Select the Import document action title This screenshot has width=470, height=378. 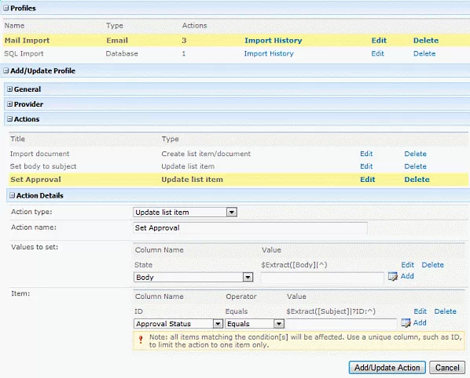[x=39, y=154]
